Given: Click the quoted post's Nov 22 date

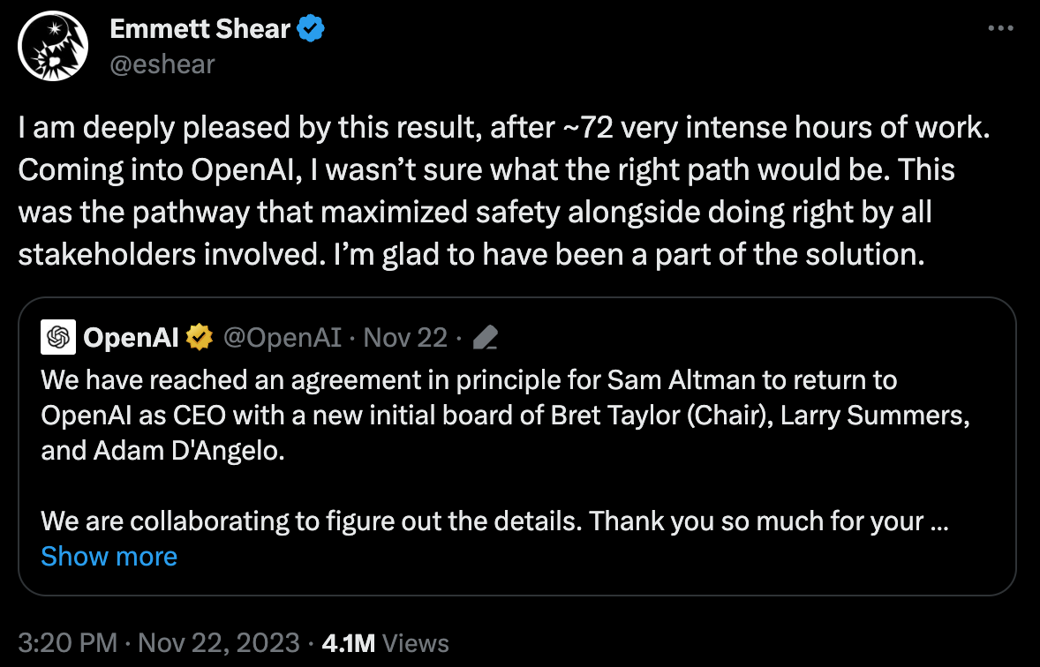Looking at the screenshot, I should point(405,336).
